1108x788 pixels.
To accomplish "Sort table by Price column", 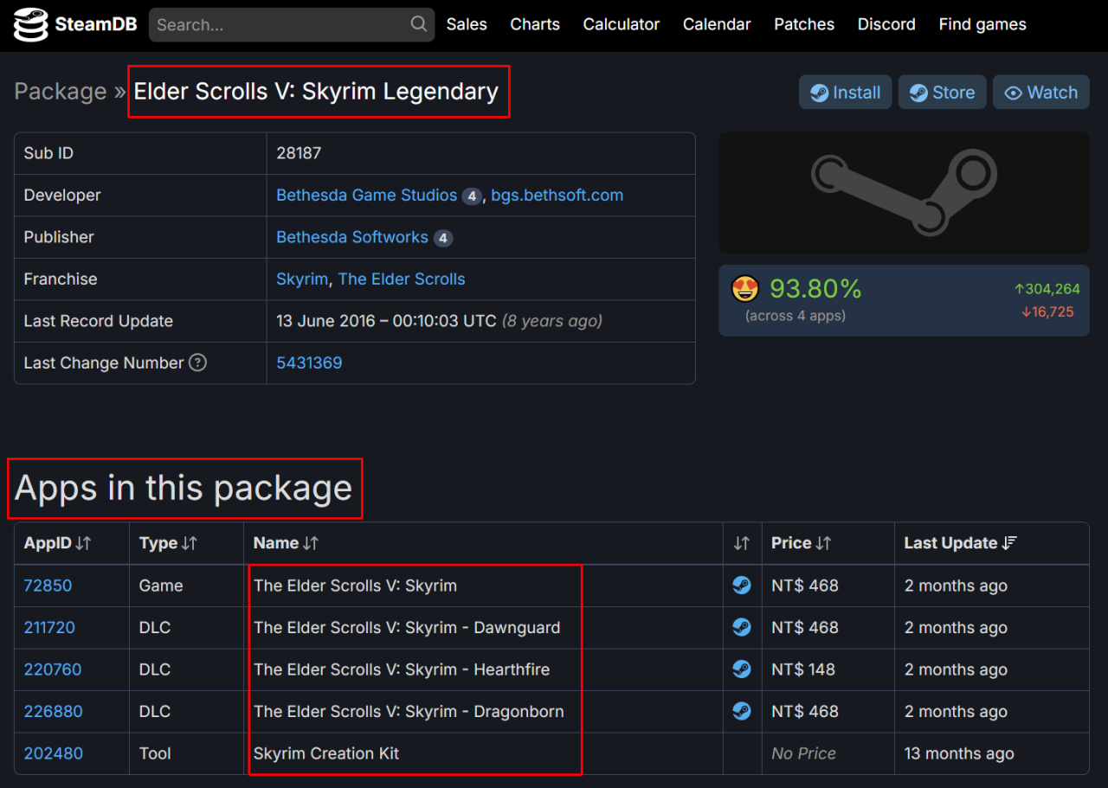I will (801, 543).
